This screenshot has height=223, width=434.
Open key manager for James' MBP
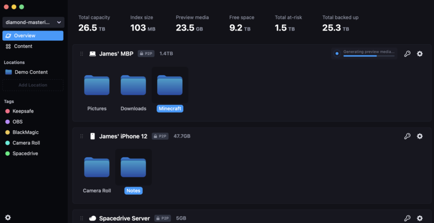(407, 54)
